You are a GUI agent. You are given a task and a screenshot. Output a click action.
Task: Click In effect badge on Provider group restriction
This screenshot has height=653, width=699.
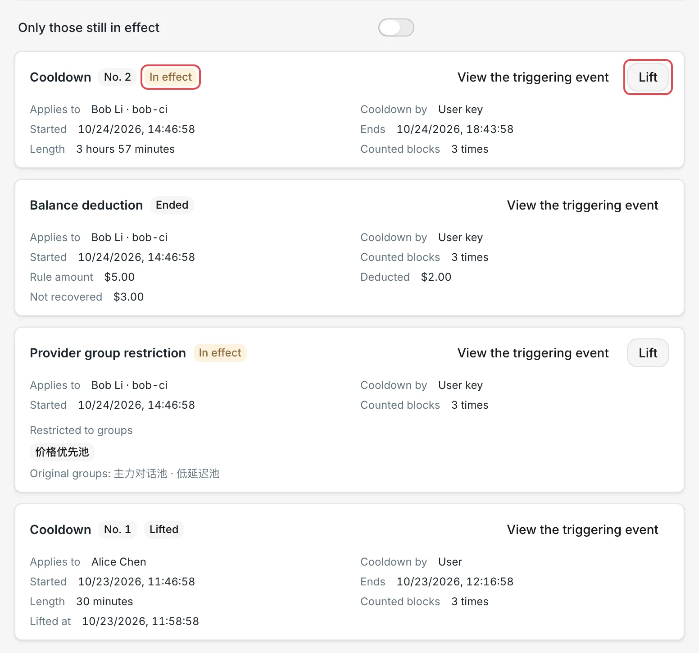[x=220, y=353]
